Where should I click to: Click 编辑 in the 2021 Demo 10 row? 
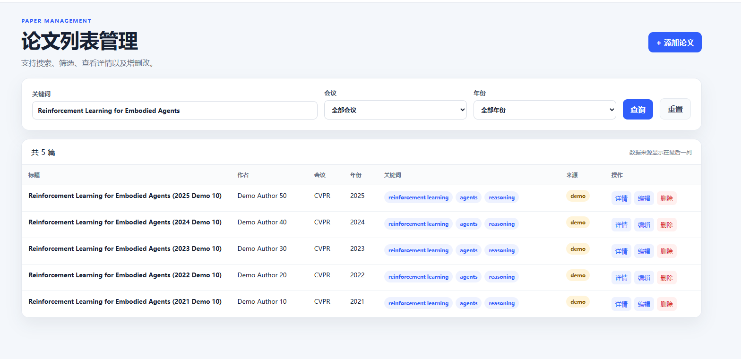tap(644, 304)
